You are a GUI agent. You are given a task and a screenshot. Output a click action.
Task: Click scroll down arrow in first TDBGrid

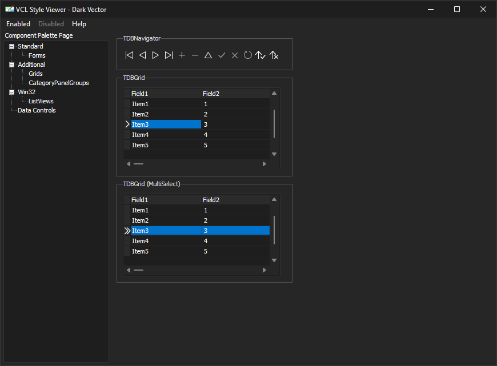coord(274,154)
